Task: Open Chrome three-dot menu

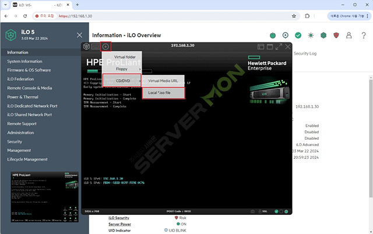Action: 367,16
